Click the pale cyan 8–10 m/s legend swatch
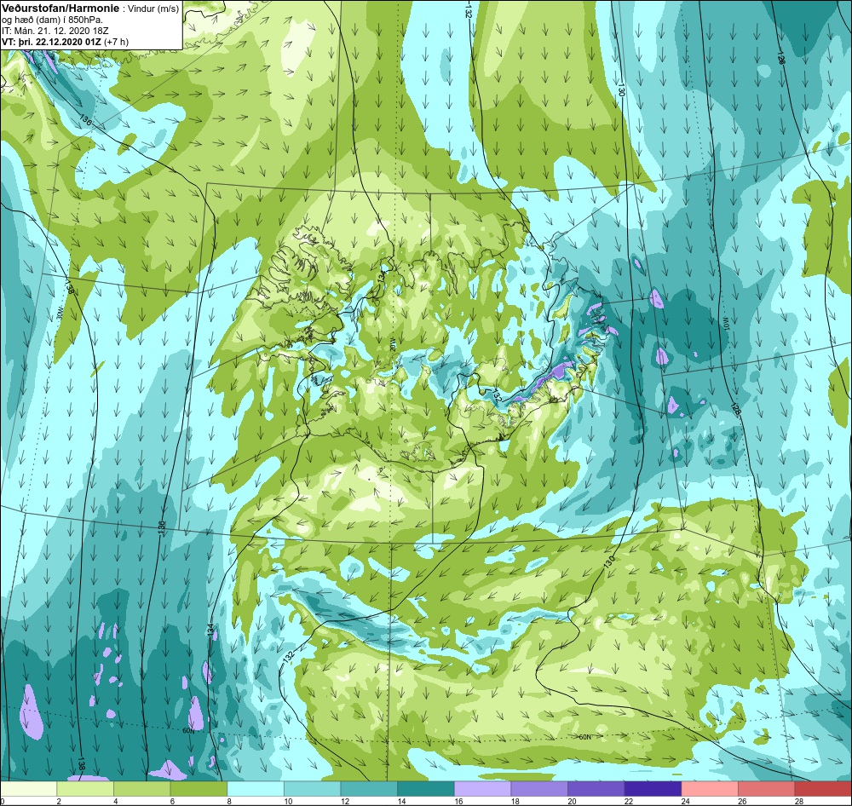This screenshot has height=806, width=852. [256, 789]
